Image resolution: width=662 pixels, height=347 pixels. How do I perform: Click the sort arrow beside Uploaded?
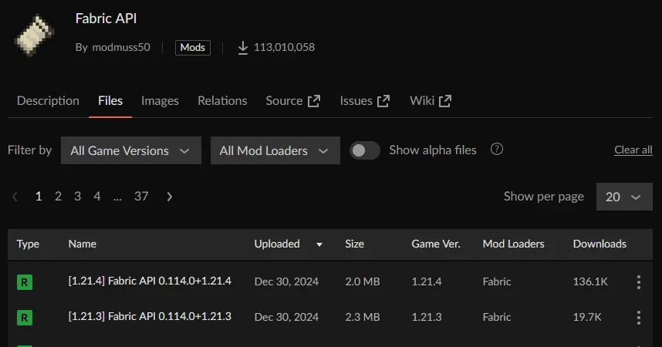point(319,244)
